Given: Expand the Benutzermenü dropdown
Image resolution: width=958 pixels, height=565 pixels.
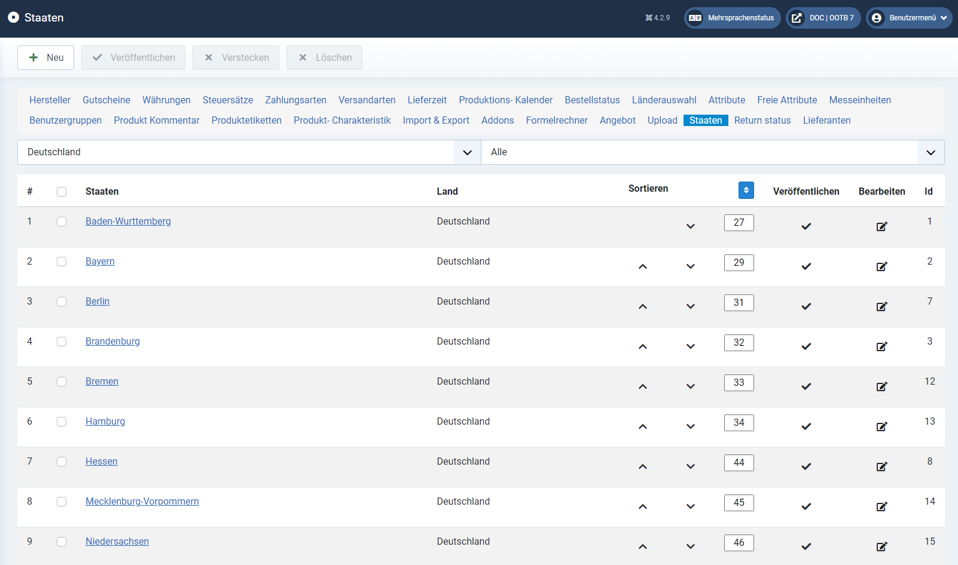Looking at the screenshot, I should (x=909, y=18).
